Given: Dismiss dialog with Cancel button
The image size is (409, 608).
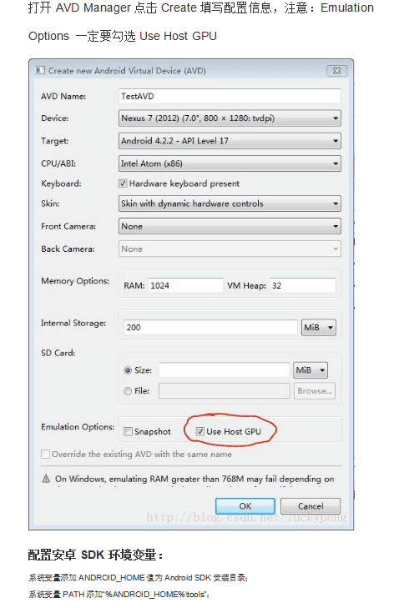Looking at the screenshot, I should 311,506.
